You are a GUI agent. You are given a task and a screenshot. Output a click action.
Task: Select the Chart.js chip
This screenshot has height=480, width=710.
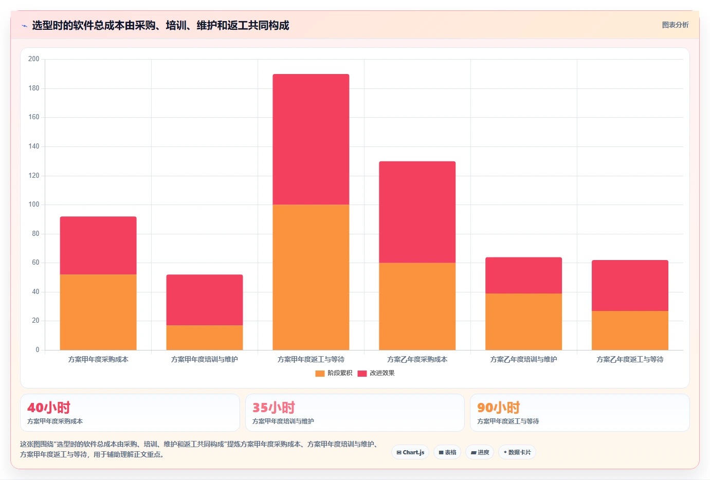[410, 452]
